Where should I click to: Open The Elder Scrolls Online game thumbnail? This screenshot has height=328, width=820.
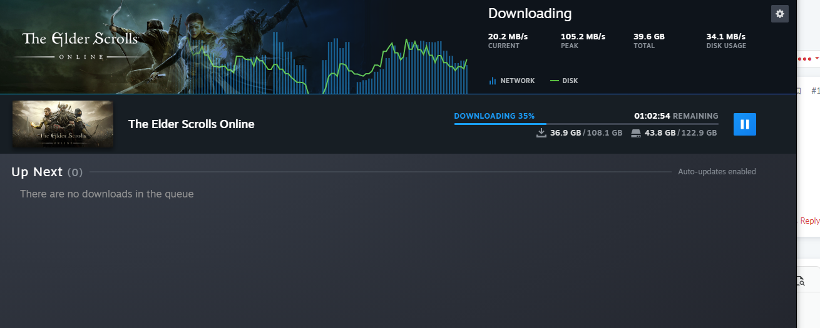tap(63, 124)
